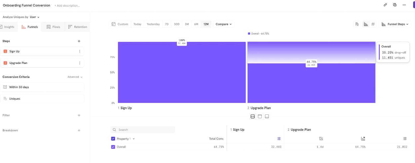Open the three-dot more options menu

pos(404,5)
